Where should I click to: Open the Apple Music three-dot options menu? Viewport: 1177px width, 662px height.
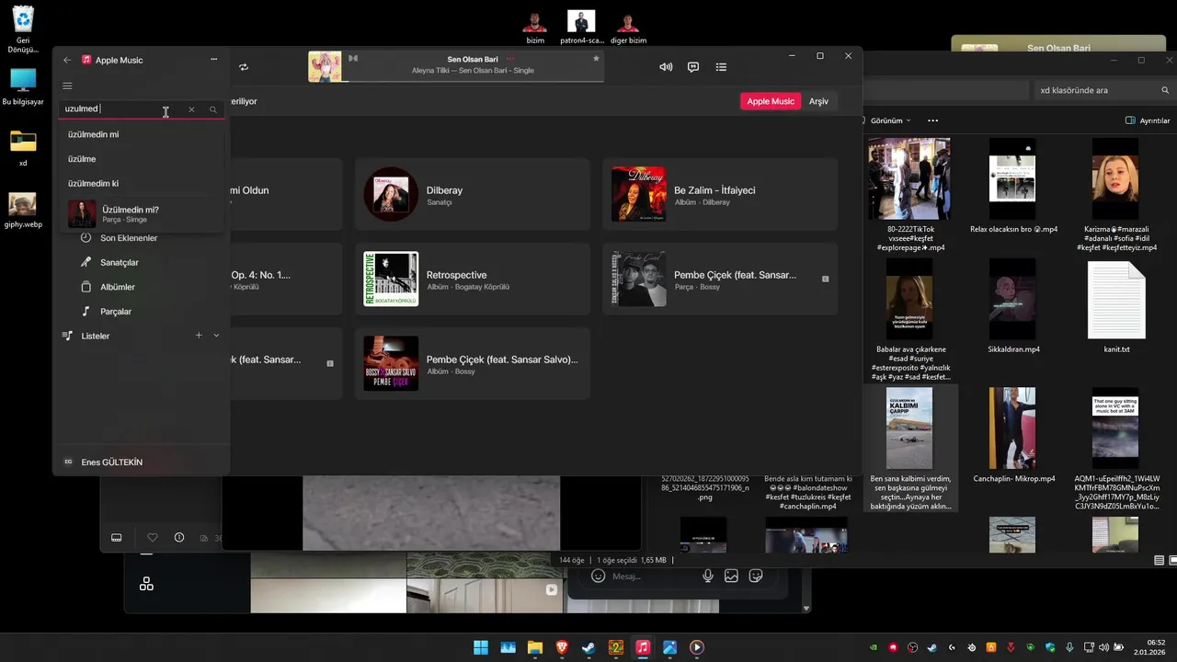click(214, 60)
